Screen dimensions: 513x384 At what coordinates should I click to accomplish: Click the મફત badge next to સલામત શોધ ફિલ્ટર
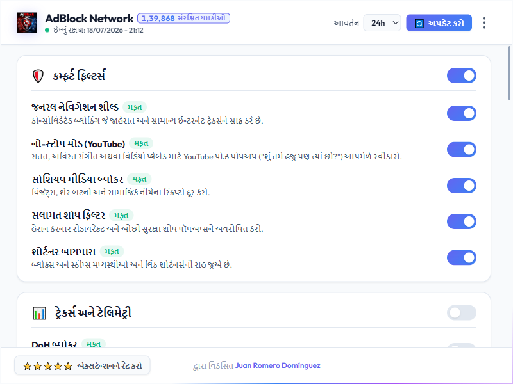(121, 215)
